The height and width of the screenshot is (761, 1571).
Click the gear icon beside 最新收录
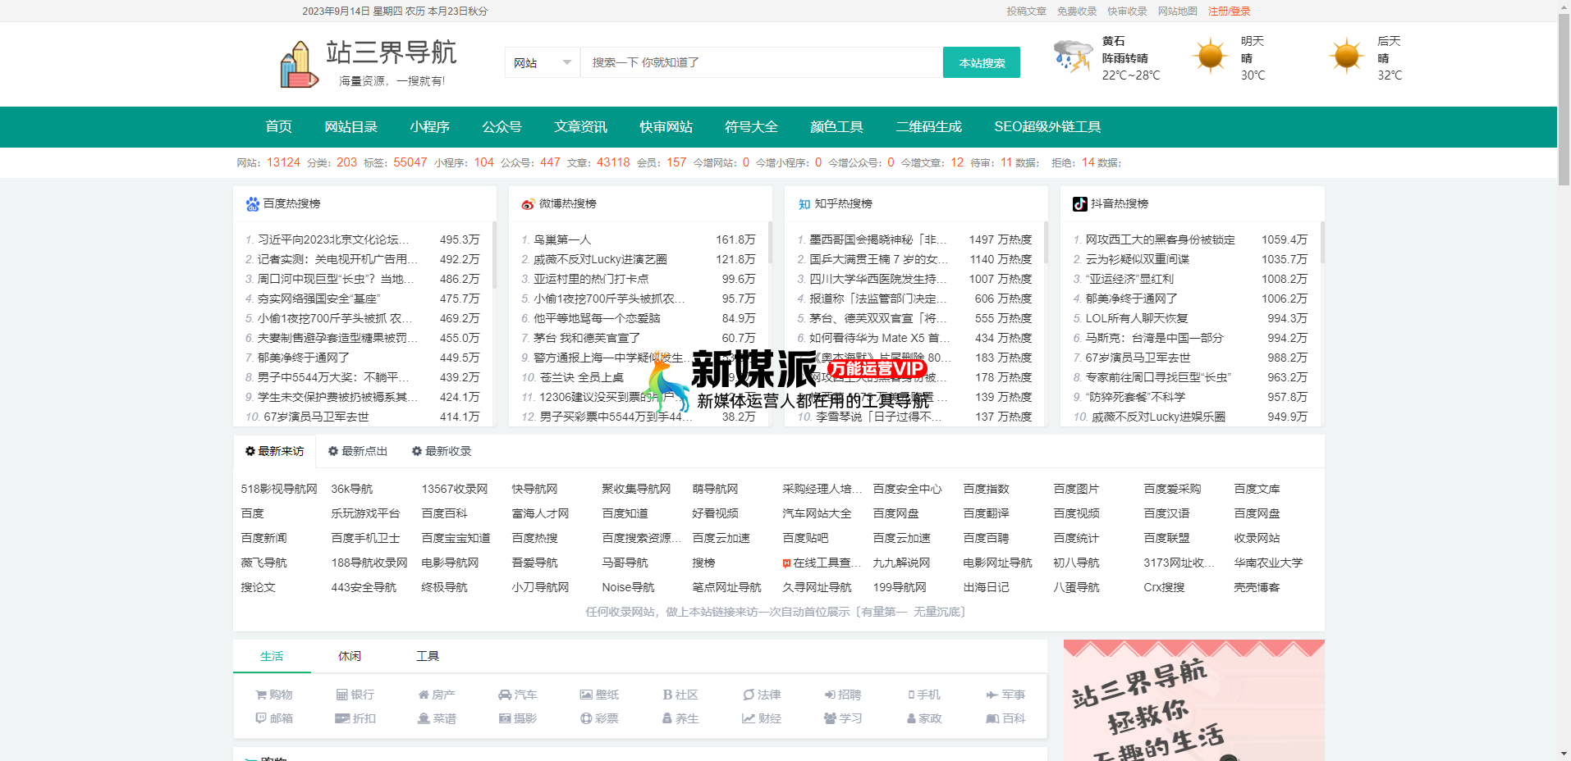[x=417, y=451]
